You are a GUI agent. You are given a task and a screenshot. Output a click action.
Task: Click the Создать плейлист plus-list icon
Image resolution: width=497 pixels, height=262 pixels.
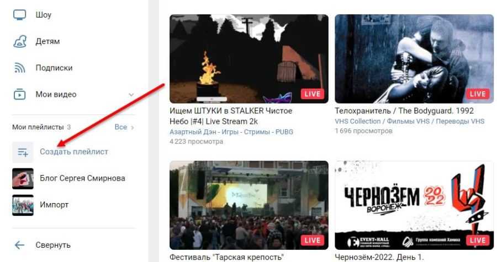coord(23,152)
